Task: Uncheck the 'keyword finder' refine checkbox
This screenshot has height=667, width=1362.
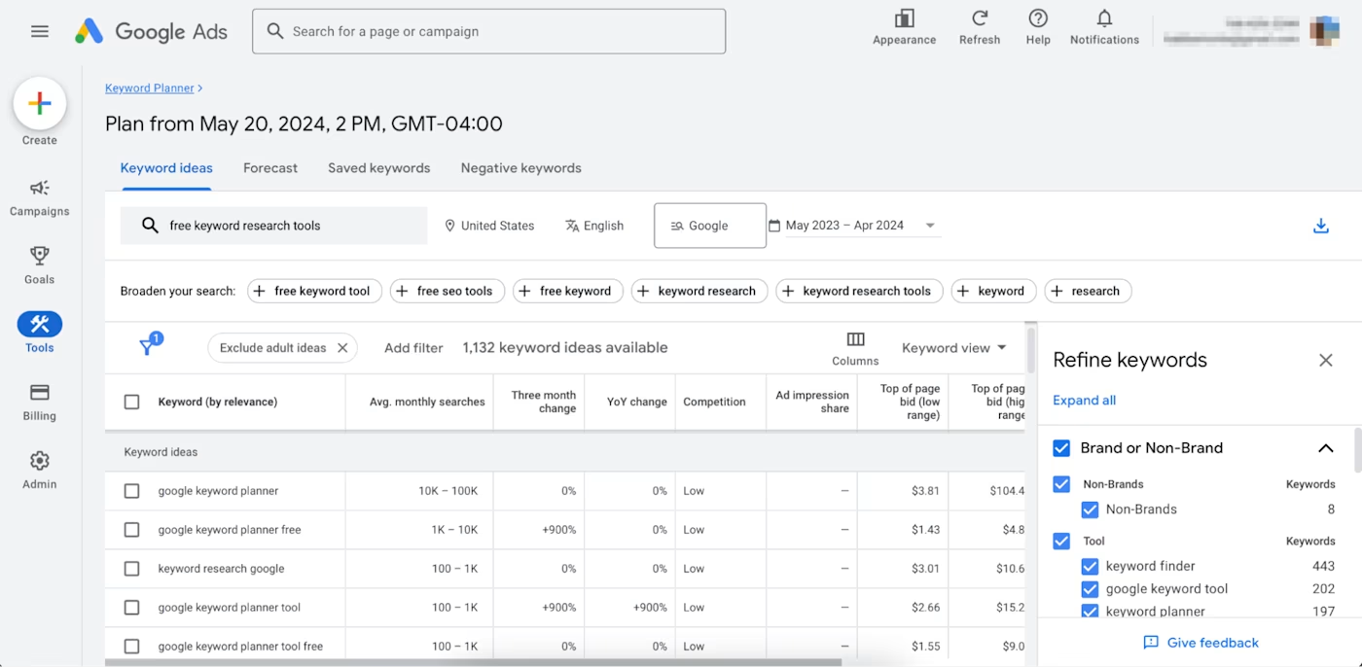Action: (1090, 566)
